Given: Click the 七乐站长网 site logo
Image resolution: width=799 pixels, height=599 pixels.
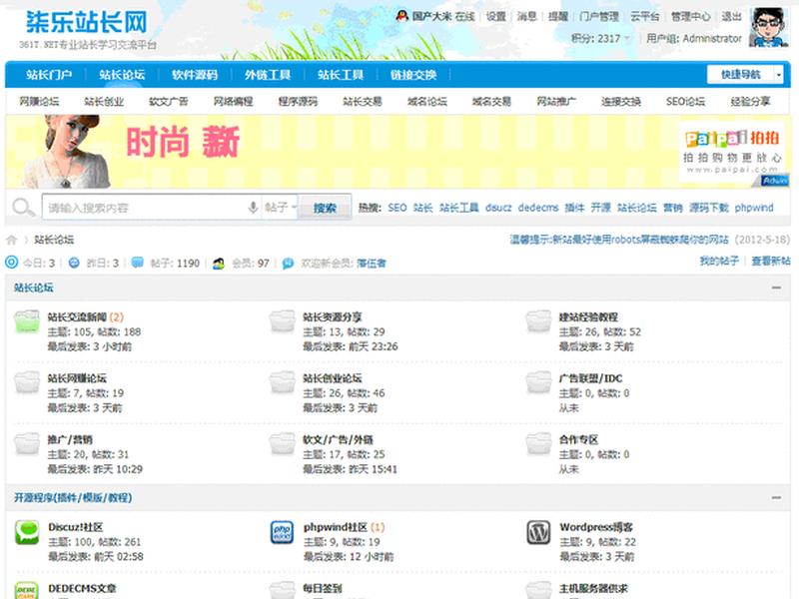Looking at the screenshot, I should click(87, 22).
